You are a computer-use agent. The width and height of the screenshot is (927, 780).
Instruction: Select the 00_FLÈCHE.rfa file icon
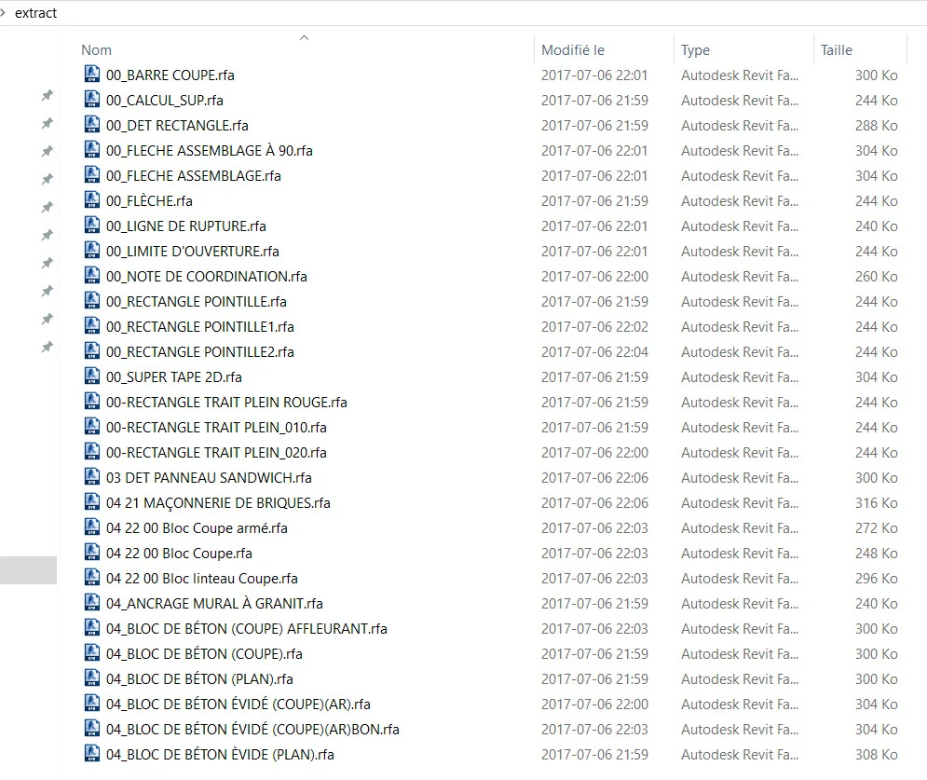click(x=92, y=199)
